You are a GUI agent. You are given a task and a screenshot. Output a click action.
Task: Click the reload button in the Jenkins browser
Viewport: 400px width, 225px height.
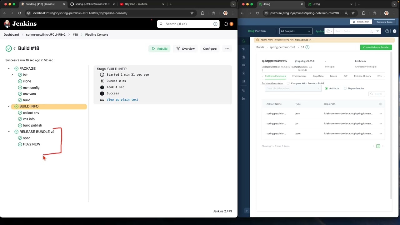point(19,13)
